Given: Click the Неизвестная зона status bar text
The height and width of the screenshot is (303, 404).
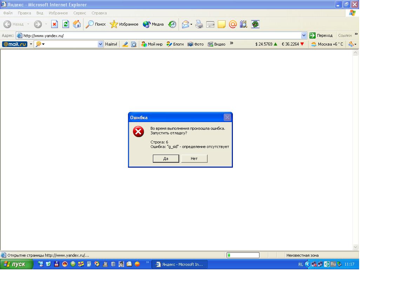Looking at the screenshot, I should [x=303, y=255].
